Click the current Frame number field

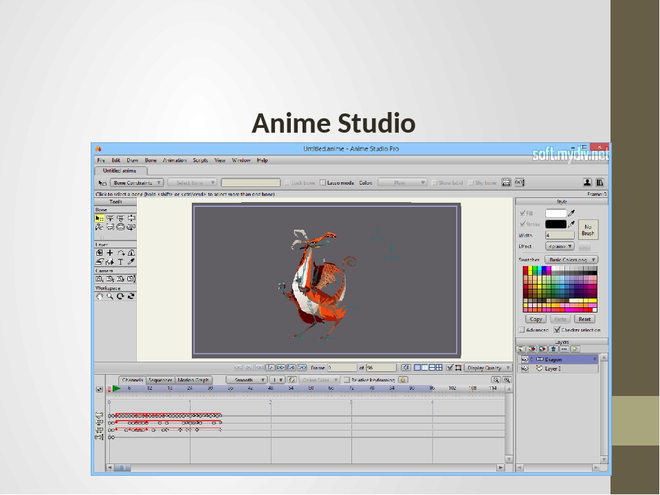pyautogui.click(x=342, y=367)
